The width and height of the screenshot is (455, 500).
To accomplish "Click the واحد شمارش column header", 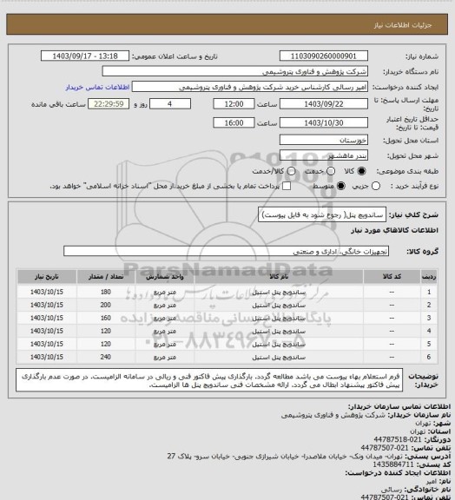I will click(x=165, y=277).
